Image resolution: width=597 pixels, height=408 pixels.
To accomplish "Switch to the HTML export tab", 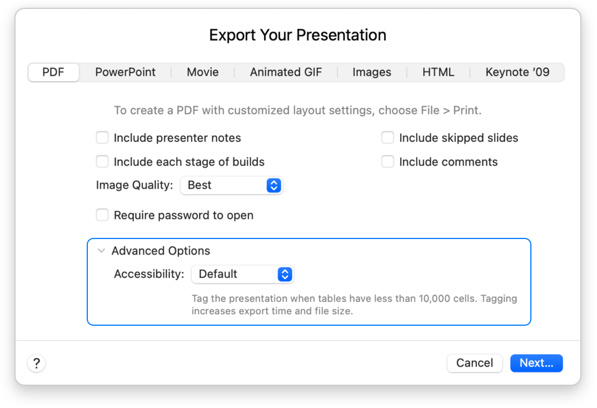I will (x=439, y=72).
